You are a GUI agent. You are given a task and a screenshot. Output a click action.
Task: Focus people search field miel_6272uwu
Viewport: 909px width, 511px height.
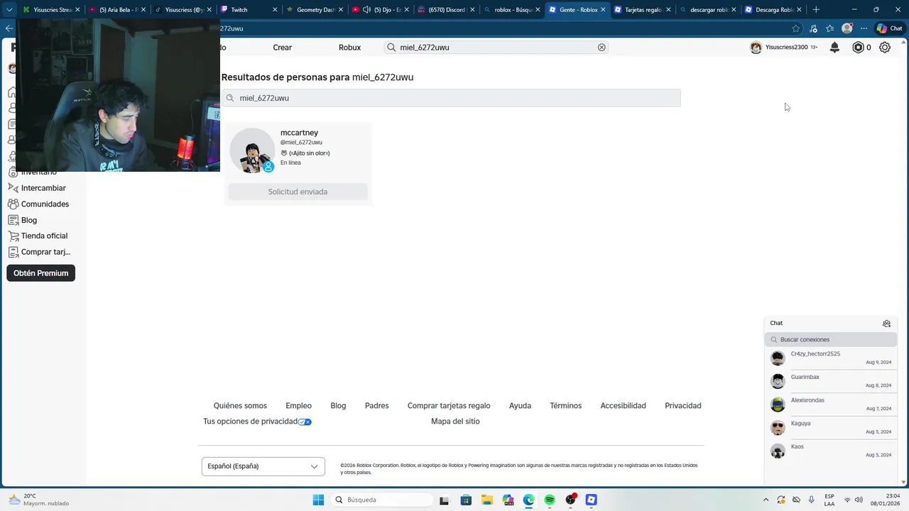click(x=451, y=98)
